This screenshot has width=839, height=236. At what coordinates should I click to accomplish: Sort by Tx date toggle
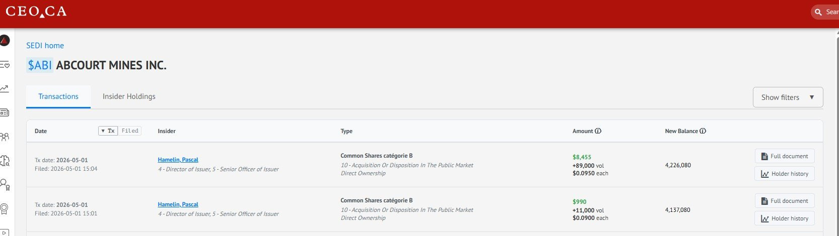[109, 131]
